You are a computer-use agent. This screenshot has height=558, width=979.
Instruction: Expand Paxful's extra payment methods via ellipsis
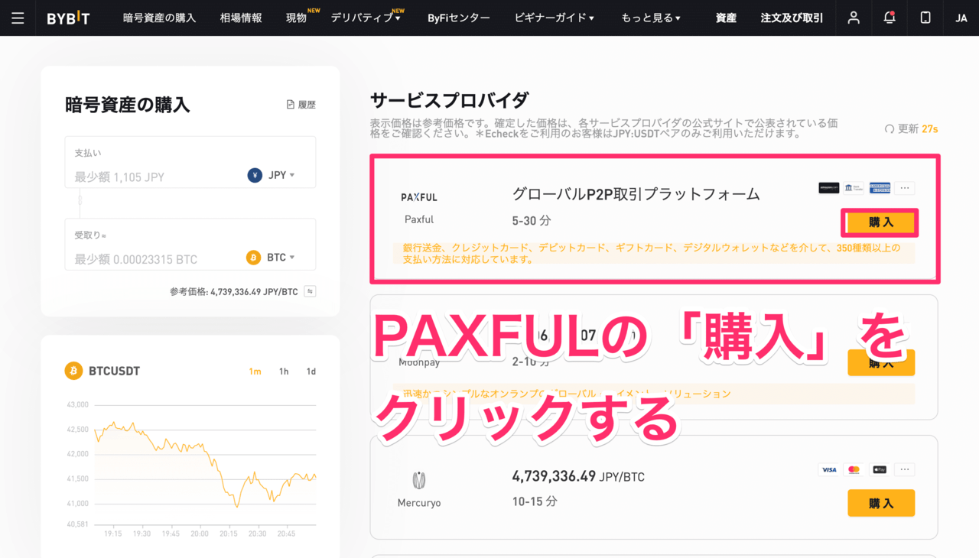[x=905, y=187]
